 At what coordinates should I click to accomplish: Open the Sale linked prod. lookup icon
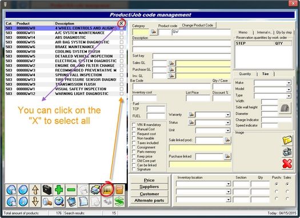coord(227,140)
